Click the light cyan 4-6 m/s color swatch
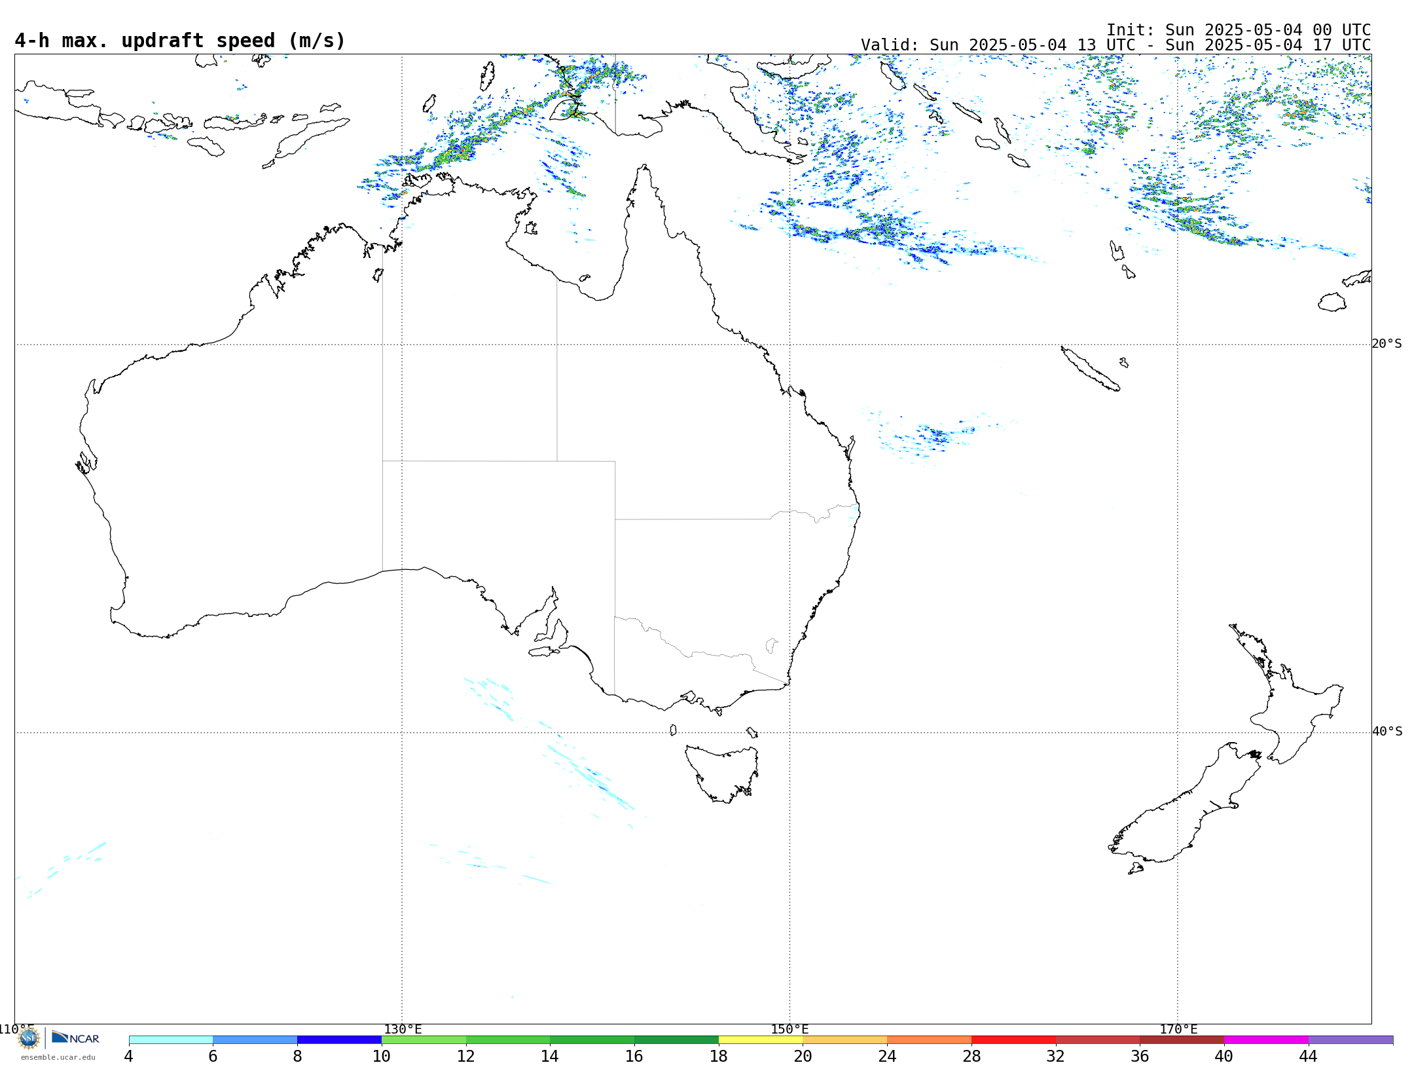 171,1040
